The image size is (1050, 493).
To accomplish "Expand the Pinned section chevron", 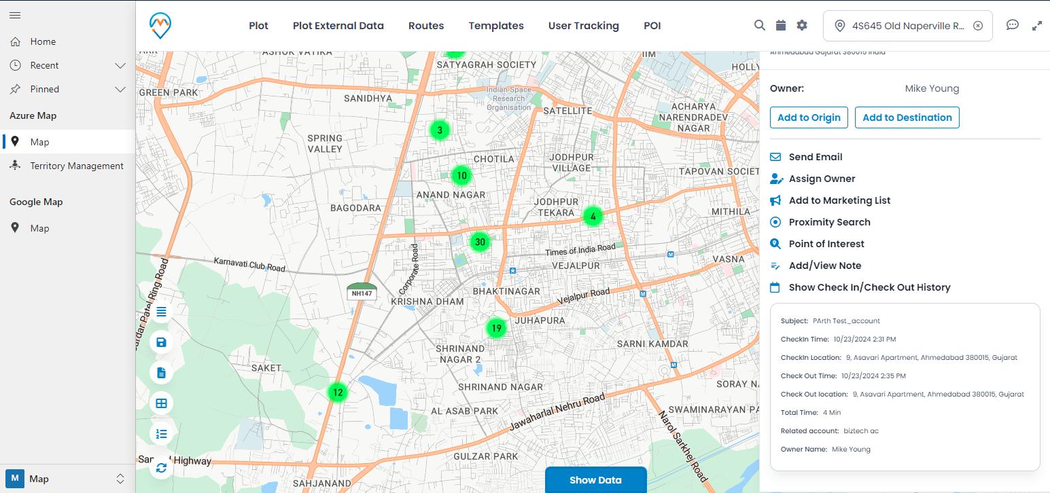I will 120,89.
